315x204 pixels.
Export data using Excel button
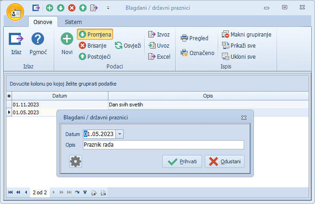pos(159,56)
